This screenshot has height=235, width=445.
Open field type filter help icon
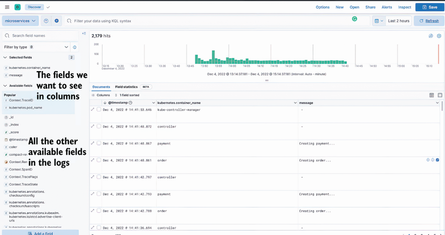(x=74, y=47)
